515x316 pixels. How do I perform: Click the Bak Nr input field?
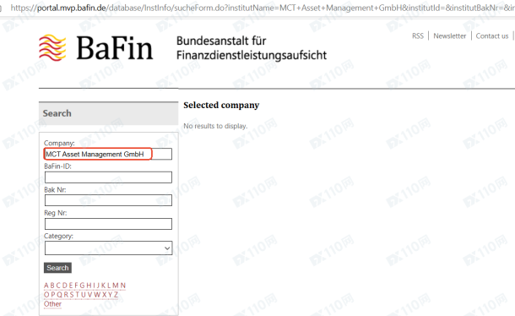(108, 200)
